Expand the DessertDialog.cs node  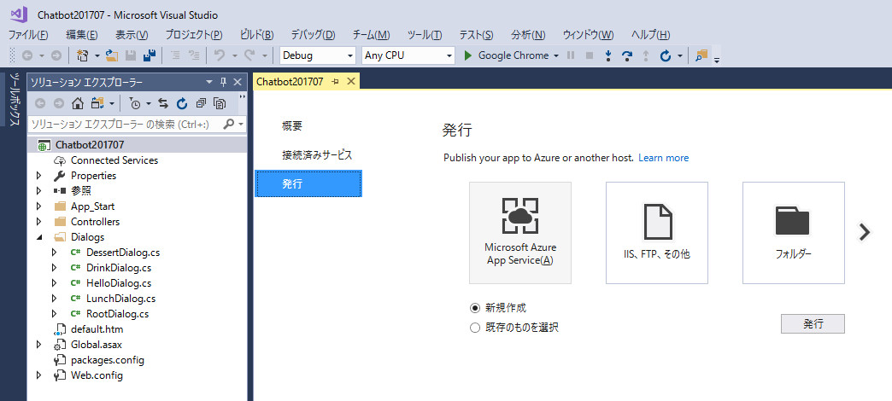point(54,253)
